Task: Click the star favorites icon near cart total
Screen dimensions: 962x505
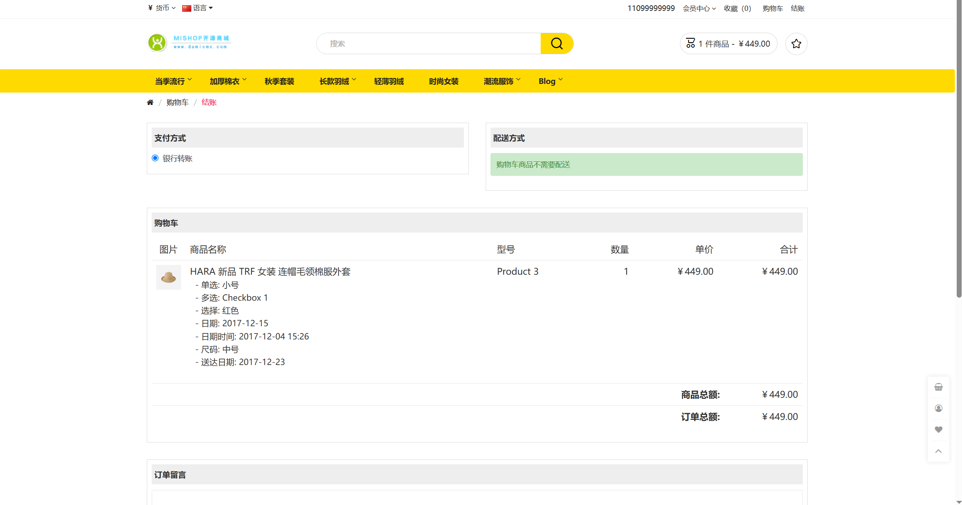Action: pos(796,44)
